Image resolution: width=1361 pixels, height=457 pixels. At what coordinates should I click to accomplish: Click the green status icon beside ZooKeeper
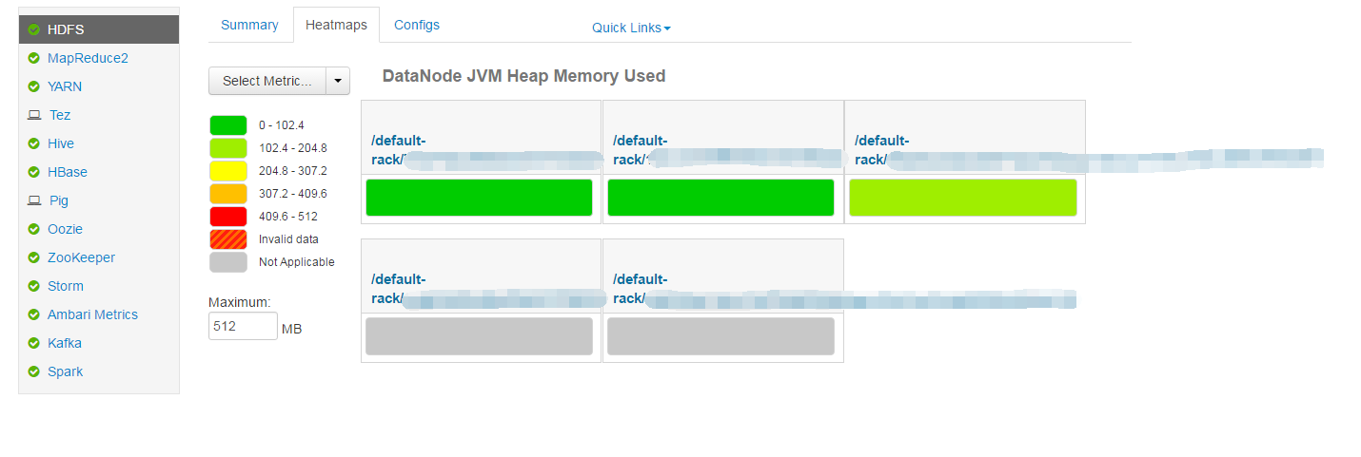34,257
